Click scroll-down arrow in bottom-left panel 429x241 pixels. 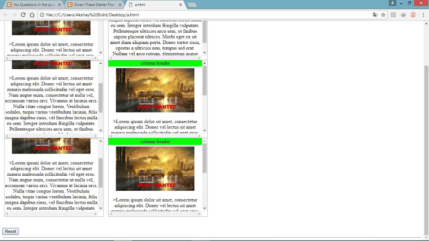coord(101,208)
